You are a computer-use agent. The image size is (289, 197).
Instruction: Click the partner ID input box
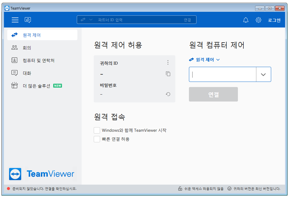pos(222,74)
